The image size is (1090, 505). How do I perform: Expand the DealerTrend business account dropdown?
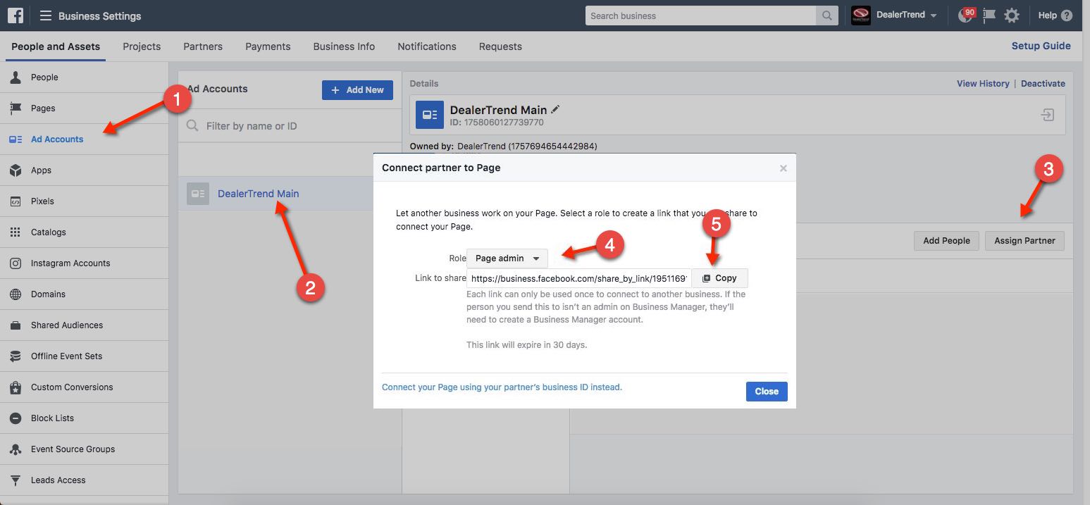point(906,15)
